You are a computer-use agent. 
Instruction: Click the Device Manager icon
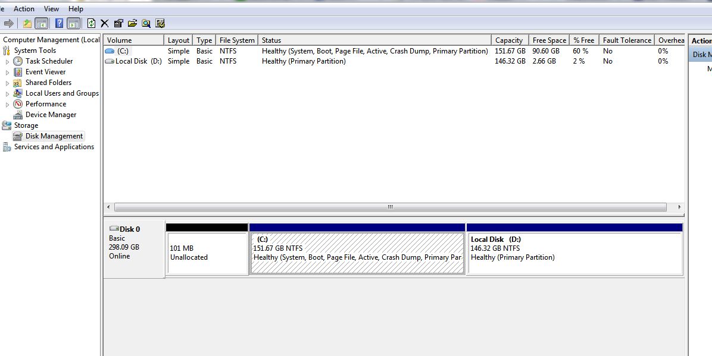(x=18, y=115)
